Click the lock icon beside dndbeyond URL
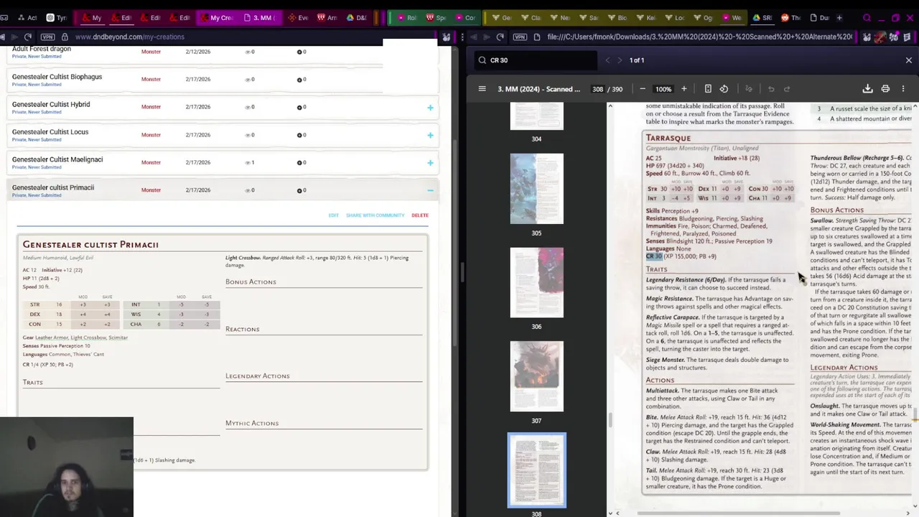 pos(65,37)
